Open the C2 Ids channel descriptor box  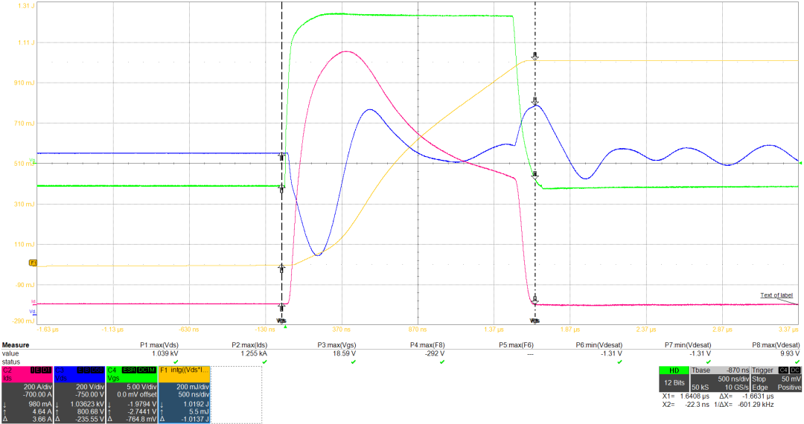27,394
